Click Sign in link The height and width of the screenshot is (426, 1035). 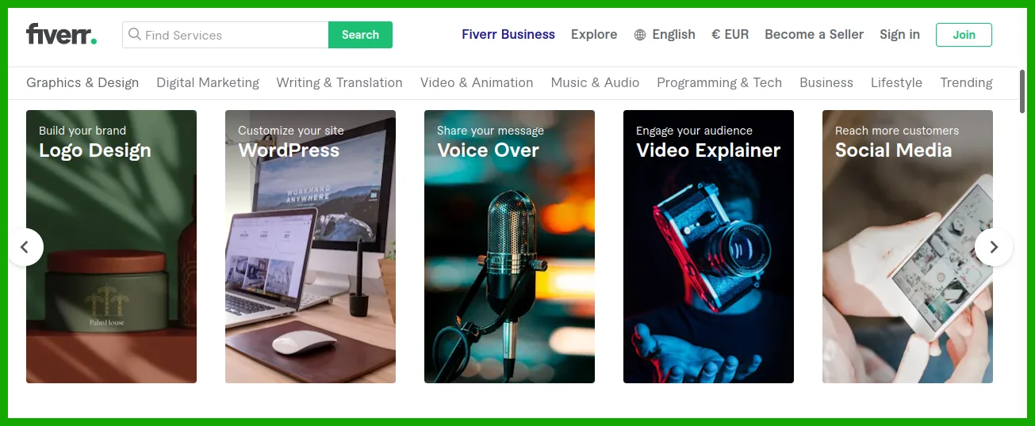[x=899, y=35]
